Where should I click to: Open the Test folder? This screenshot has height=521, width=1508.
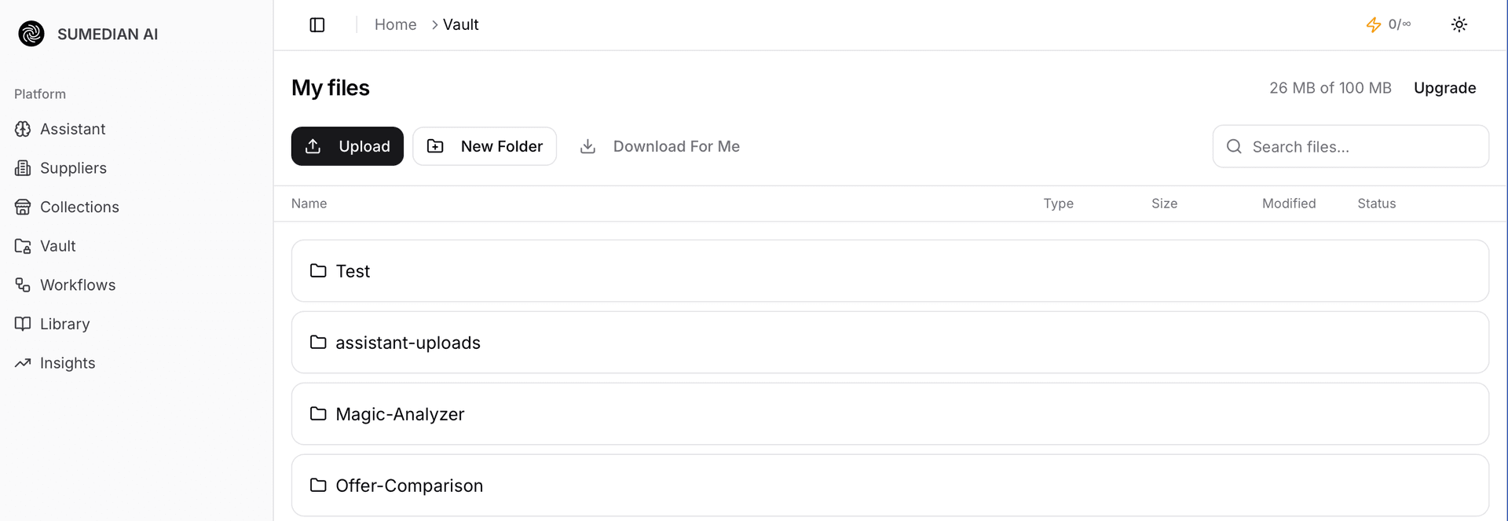353,271
